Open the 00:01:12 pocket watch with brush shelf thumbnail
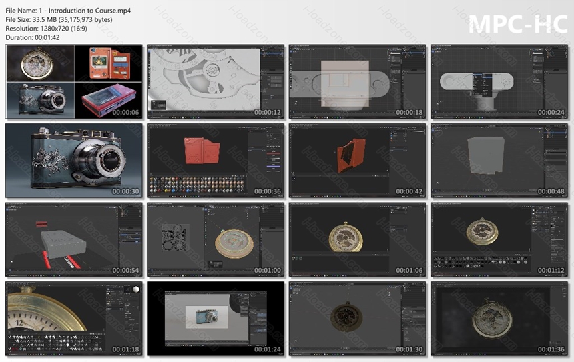This screenshot has width=574, height=362. pos(499,240)
